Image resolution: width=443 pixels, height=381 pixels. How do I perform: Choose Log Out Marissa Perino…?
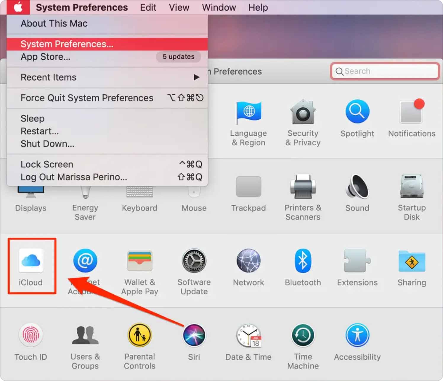[x=107, y=177]
